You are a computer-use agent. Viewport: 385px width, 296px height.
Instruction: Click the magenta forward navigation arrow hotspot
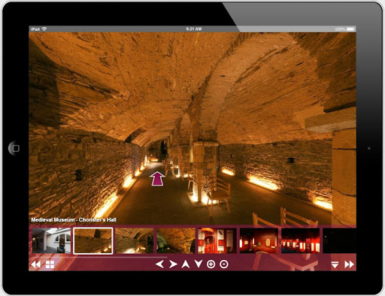pyautogui.click(x=157, y=179)
